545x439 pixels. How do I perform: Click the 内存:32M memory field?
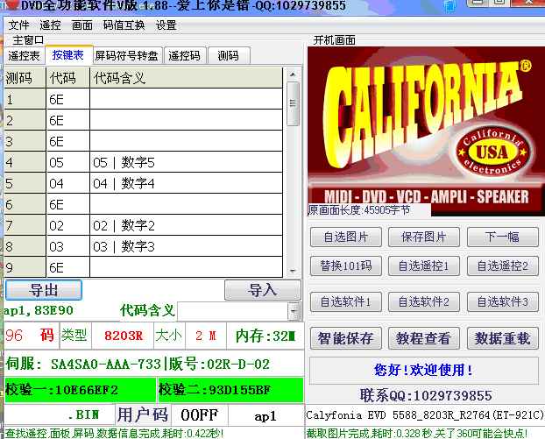[x=265, y=336]
